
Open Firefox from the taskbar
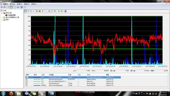coord(11,93)
